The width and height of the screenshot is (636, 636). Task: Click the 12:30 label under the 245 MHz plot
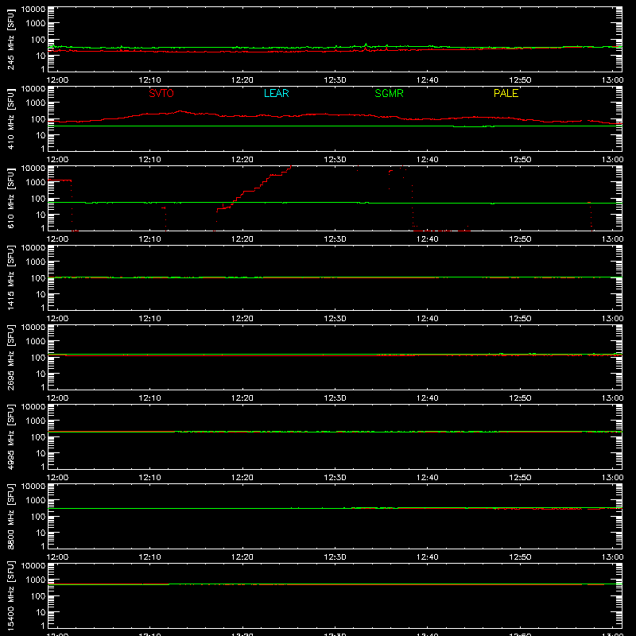[x=335, y=80]
